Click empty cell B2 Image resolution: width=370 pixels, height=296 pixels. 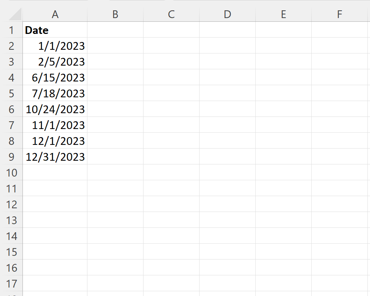115,45
